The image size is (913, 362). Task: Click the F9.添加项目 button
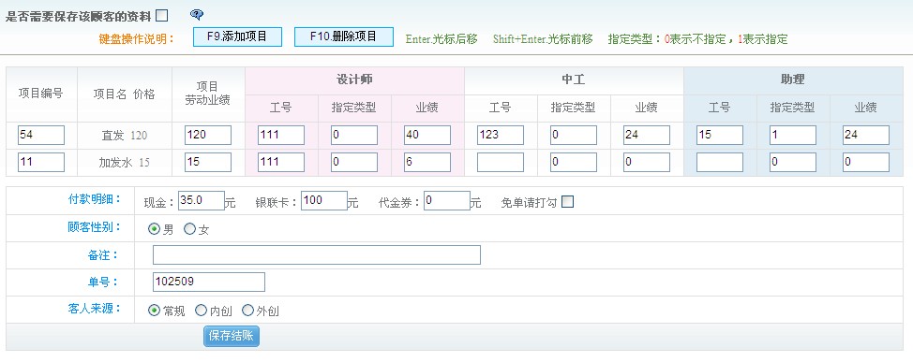pos(237,36)
